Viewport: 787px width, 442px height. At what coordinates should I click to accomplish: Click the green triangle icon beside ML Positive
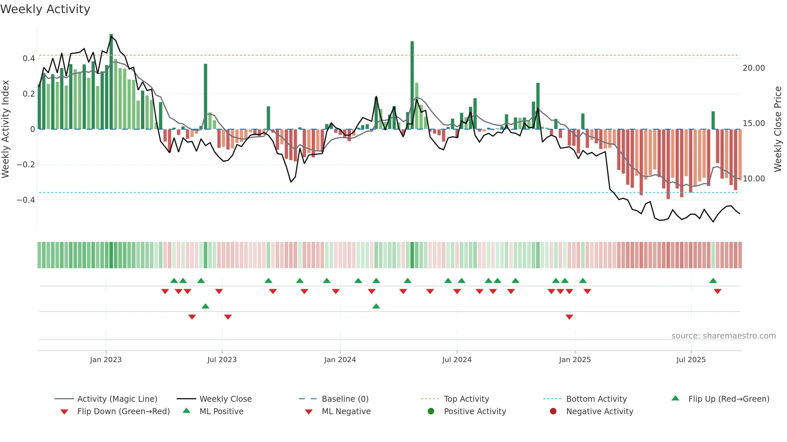pos(187,411)
